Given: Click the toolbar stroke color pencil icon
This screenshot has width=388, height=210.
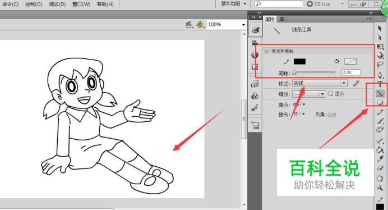Looking at the screenshot, I should pos(380,199).
